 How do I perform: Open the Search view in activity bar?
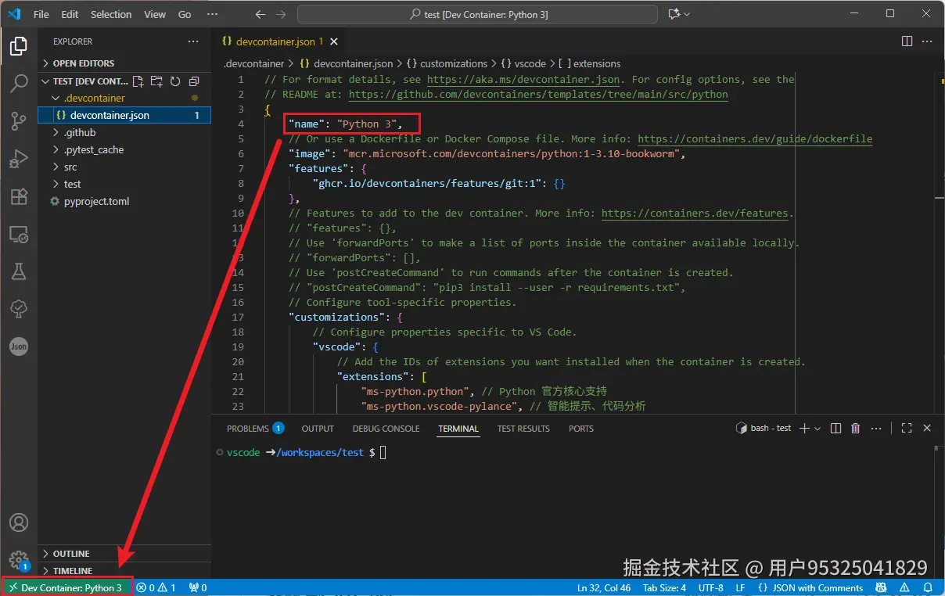pyautogui.click(x=19, y=84)
